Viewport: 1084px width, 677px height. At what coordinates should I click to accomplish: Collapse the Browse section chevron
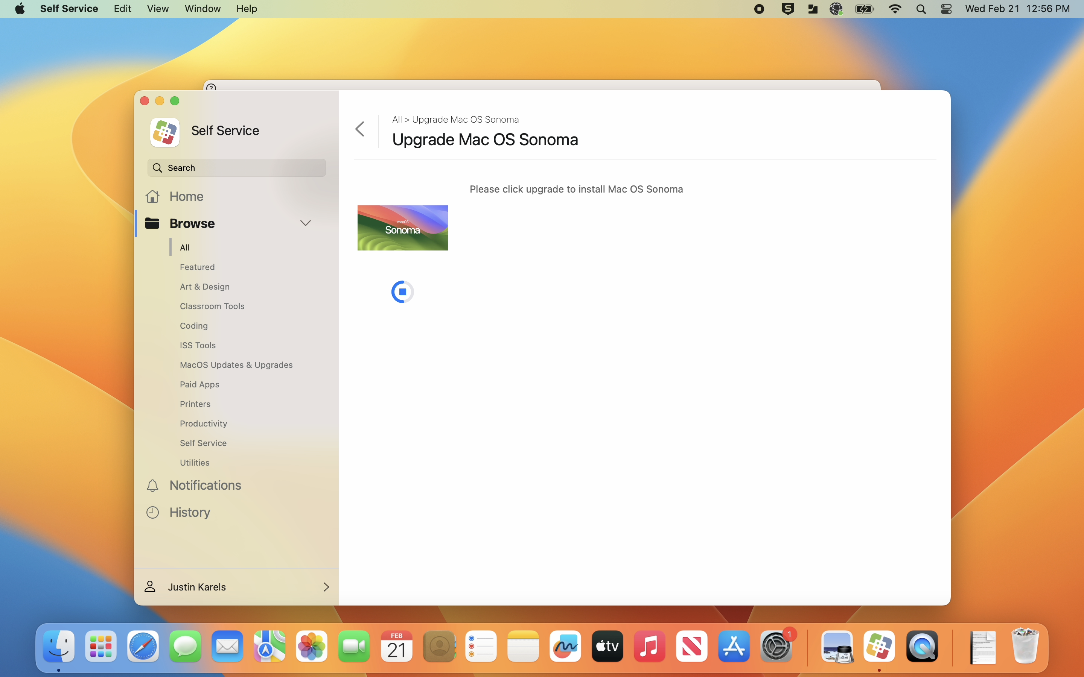(x=306, y=223)
